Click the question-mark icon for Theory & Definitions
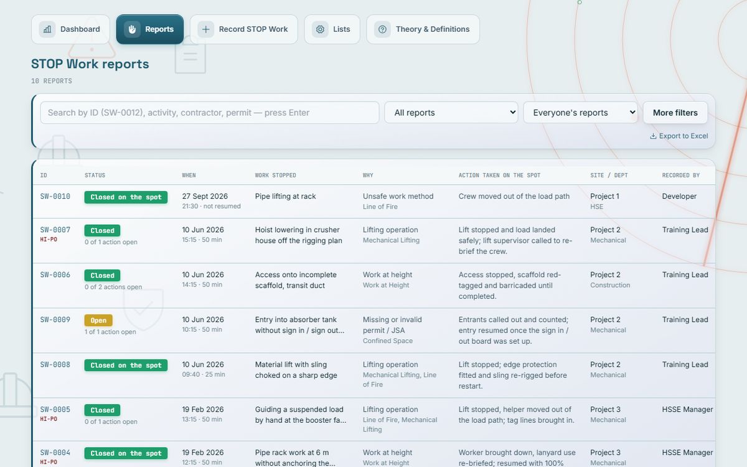 [382, 29]
